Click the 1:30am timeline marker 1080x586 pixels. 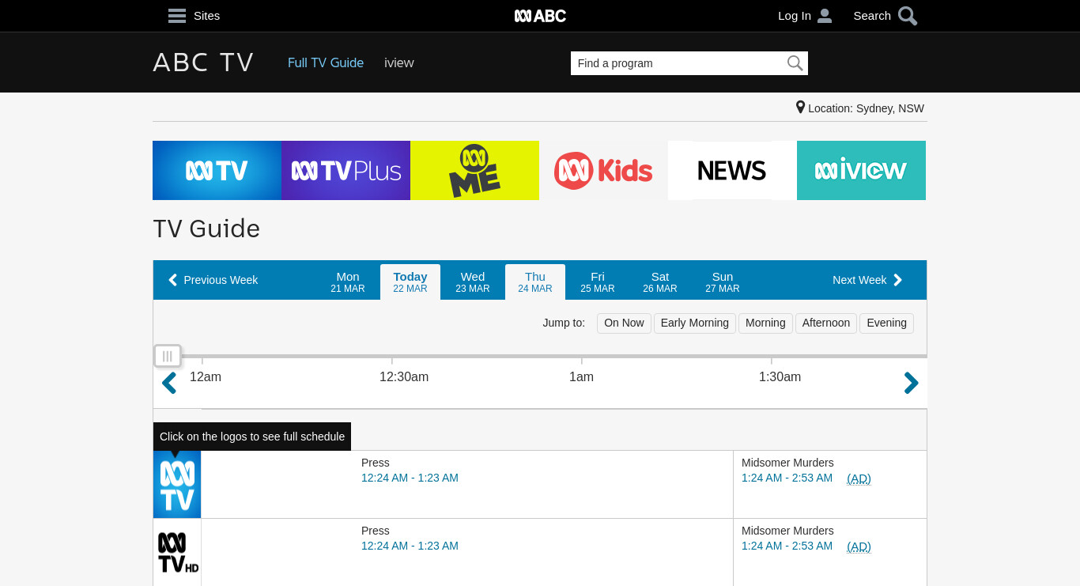(780, 377)
